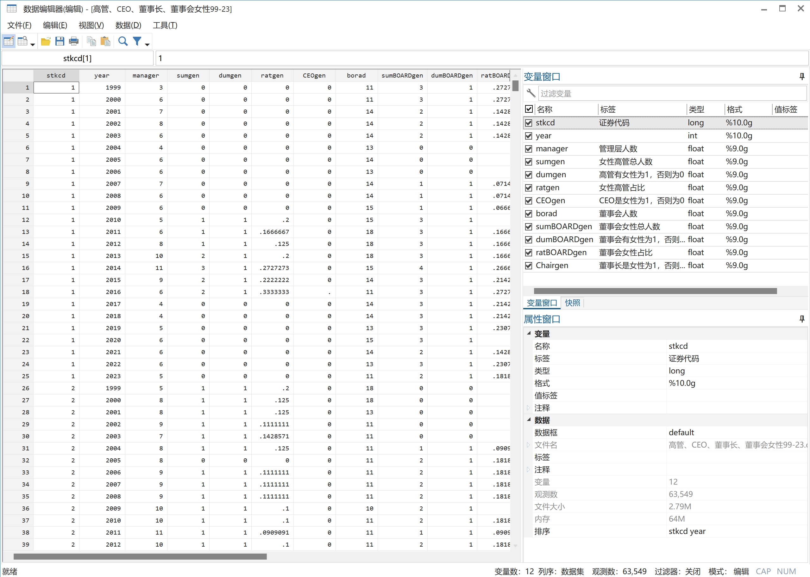This screenshot has width=810, height=577.
Task: Pin the variables window panel
Action: pyautogui.click(x=801, y=76)
